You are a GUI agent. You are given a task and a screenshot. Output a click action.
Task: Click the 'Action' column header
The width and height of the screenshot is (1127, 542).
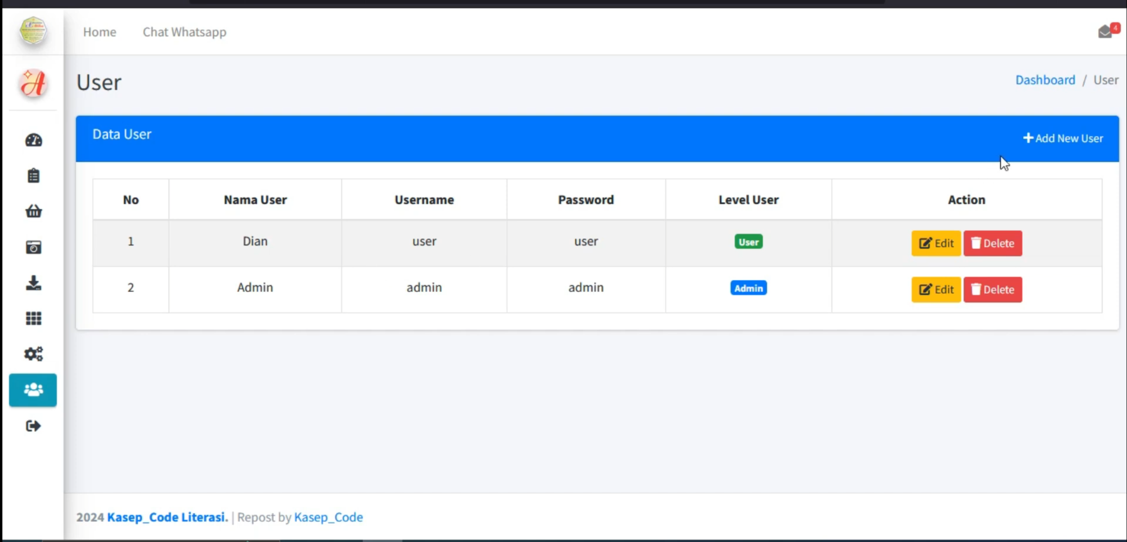point(966,199)
